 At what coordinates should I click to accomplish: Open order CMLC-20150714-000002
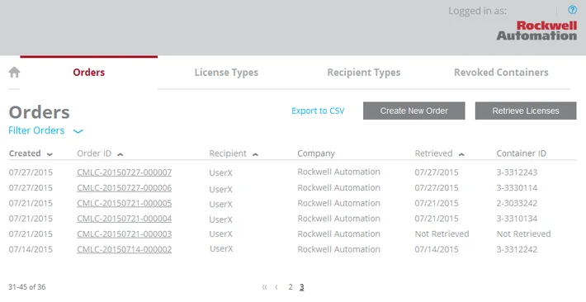click(x=125, y=249)
